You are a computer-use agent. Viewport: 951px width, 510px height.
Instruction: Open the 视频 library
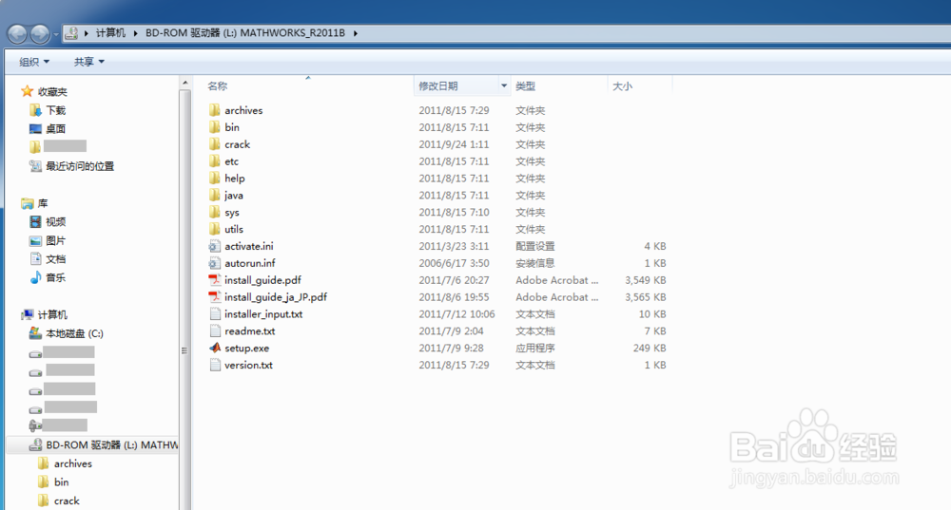(56, 222)
